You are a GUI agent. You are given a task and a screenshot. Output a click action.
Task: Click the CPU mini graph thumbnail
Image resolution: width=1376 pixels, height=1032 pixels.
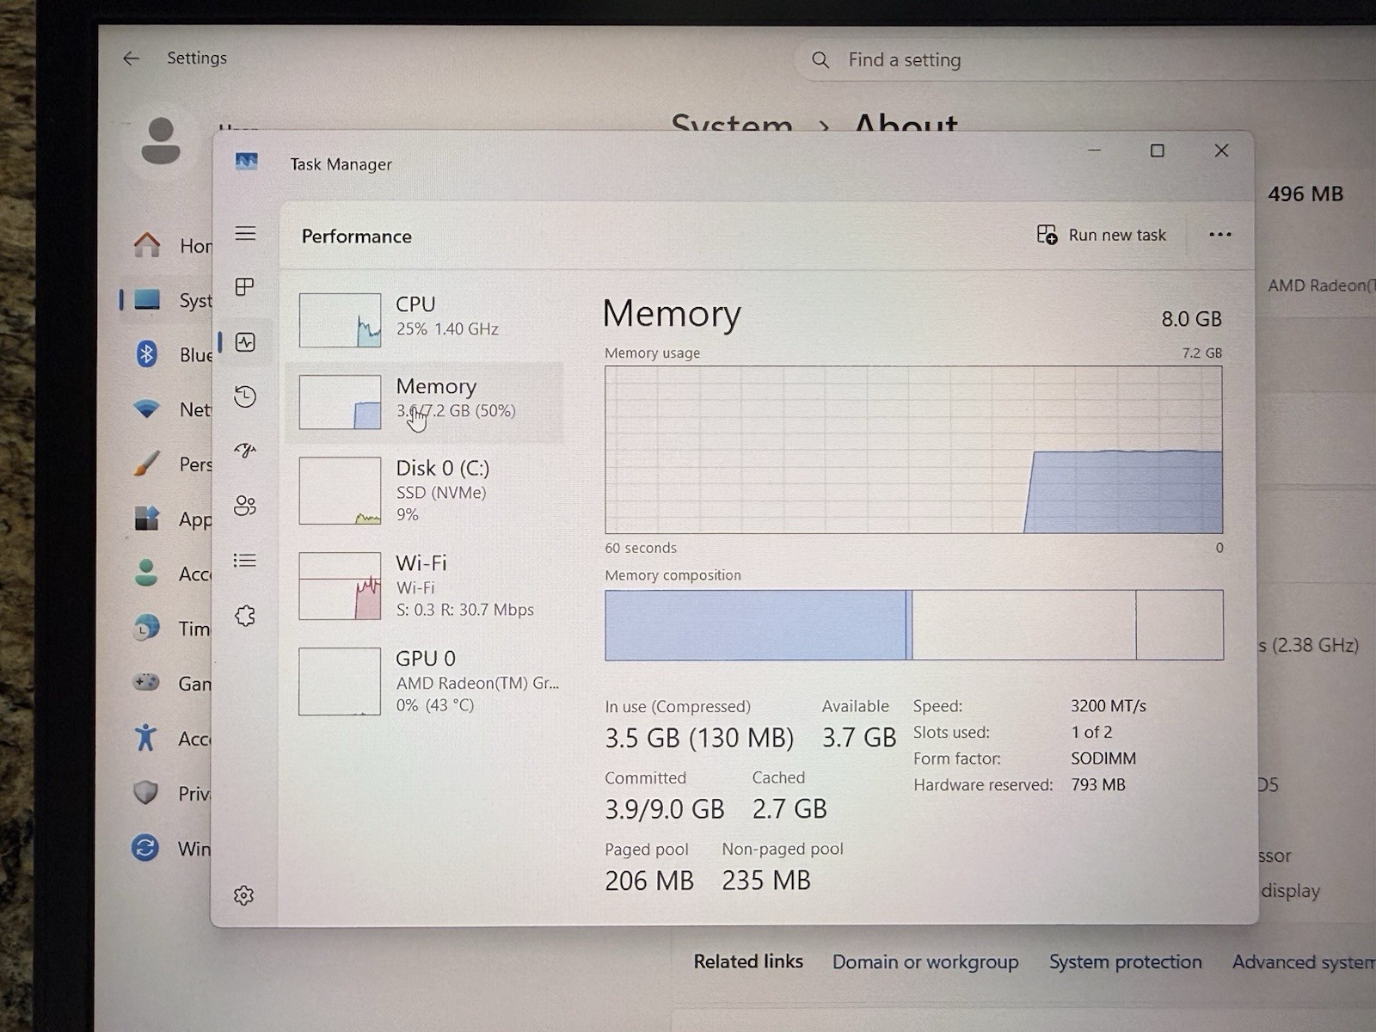[340, 320]
